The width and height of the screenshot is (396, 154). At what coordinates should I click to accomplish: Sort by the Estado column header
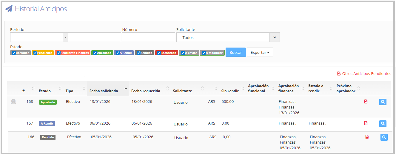coord(45,91)
